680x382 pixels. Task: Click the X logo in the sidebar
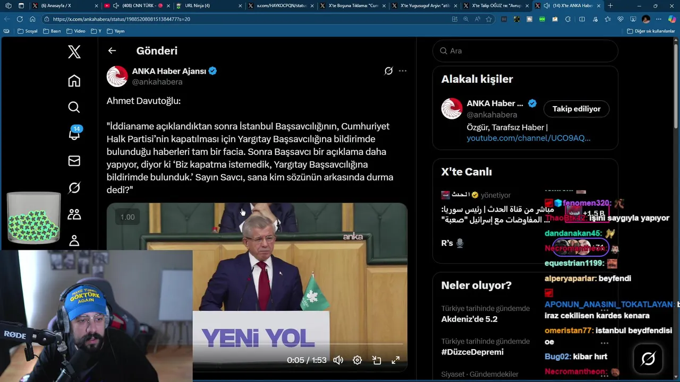coord(74,51)
